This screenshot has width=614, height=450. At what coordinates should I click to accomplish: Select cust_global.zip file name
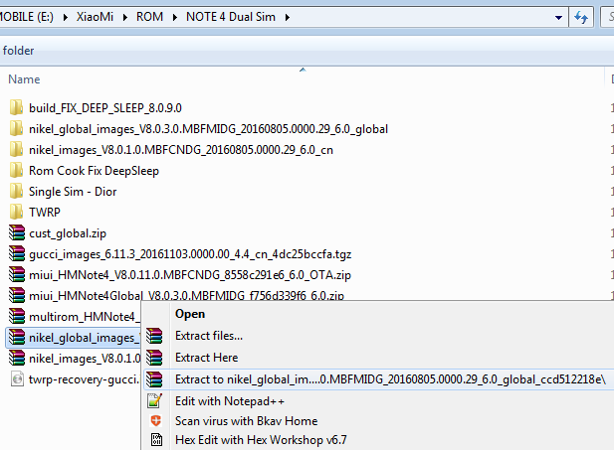(68, 233)
